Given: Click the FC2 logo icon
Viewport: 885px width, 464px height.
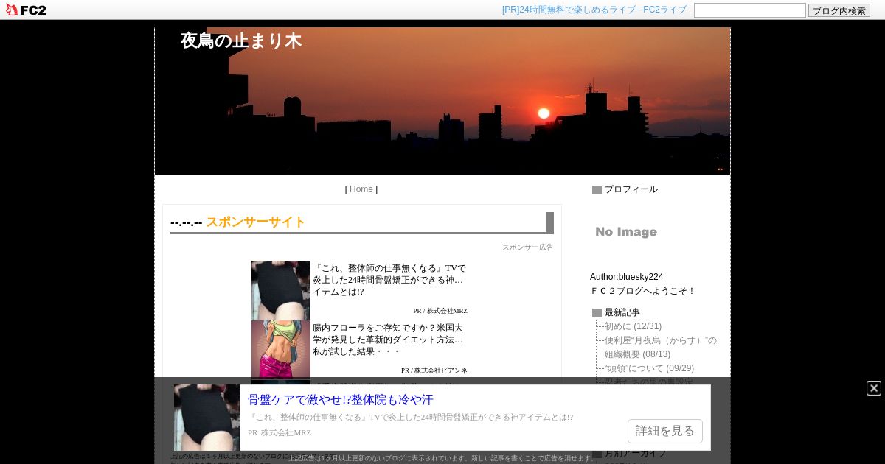Looking at the screenshot, I should tap(26, 10).
